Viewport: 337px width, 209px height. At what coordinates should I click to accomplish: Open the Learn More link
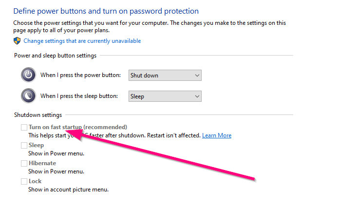(217, 135)
